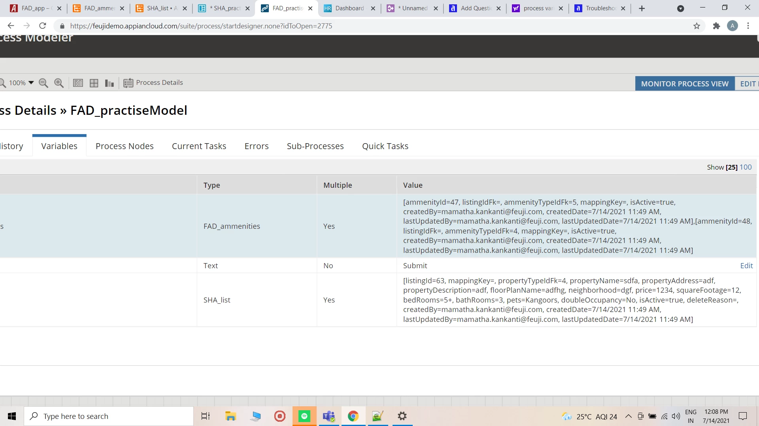Click the keyboard-style view icon in toolbar
759x426 pixels.
point(78,83)
